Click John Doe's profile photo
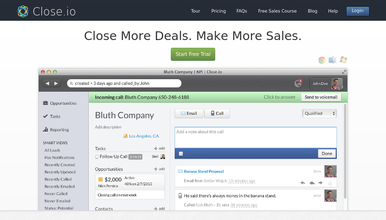The width and height of the screenshot is (386, 220). (336, 83)
